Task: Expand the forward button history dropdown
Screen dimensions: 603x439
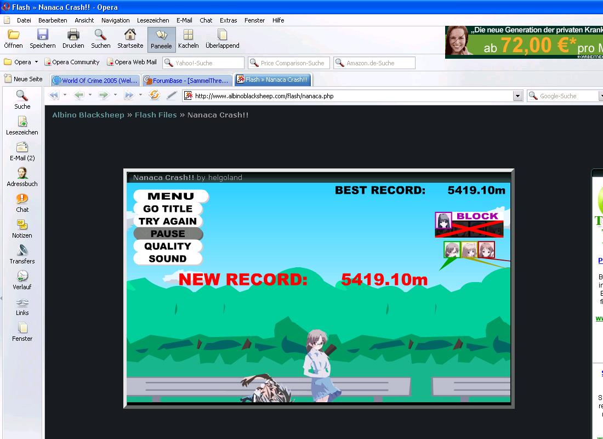Action: pos(115,95)
